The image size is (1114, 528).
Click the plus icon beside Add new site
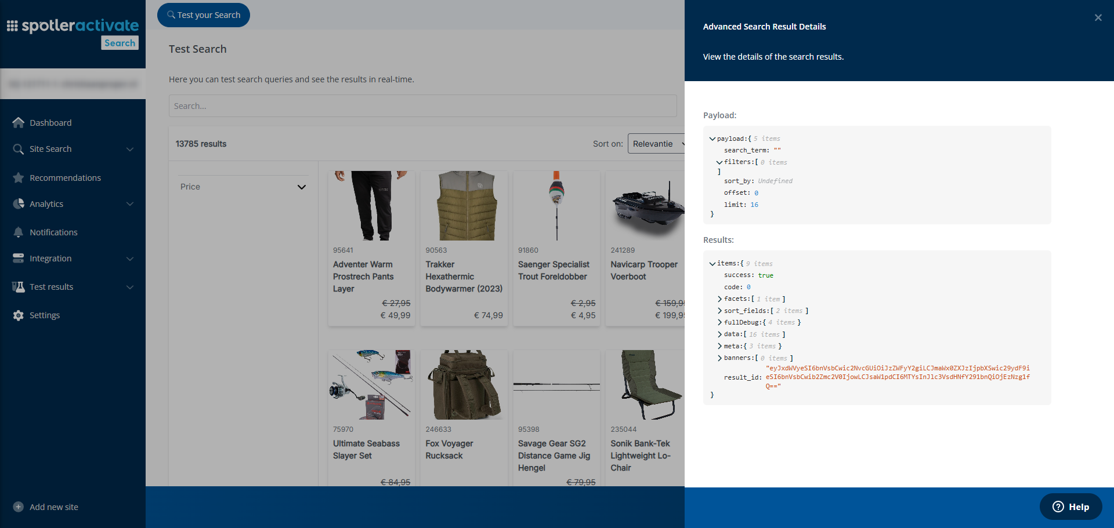tap(19, 507)
